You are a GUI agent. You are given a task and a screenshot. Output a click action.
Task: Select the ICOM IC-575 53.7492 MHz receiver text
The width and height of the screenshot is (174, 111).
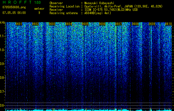[111, 10]
